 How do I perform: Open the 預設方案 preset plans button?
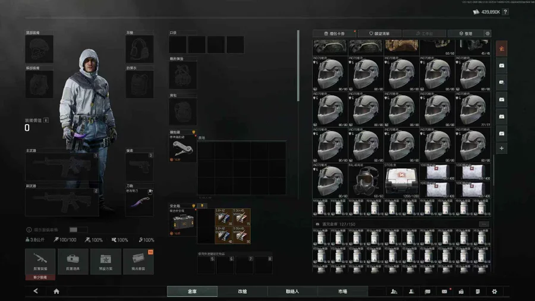coord(105,262)
